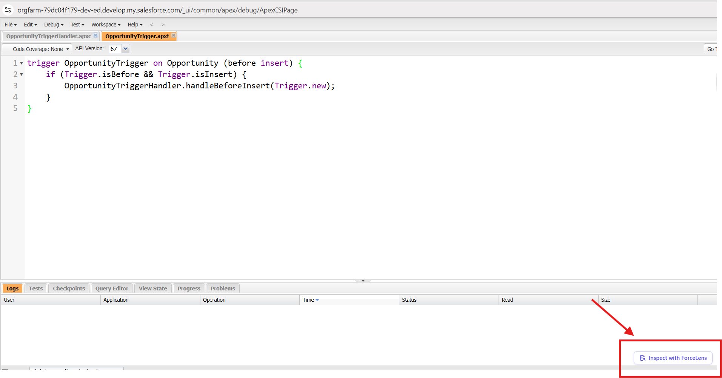Open the File menu
This screenshot has width=722, height=378.
(x=11, y=25)
